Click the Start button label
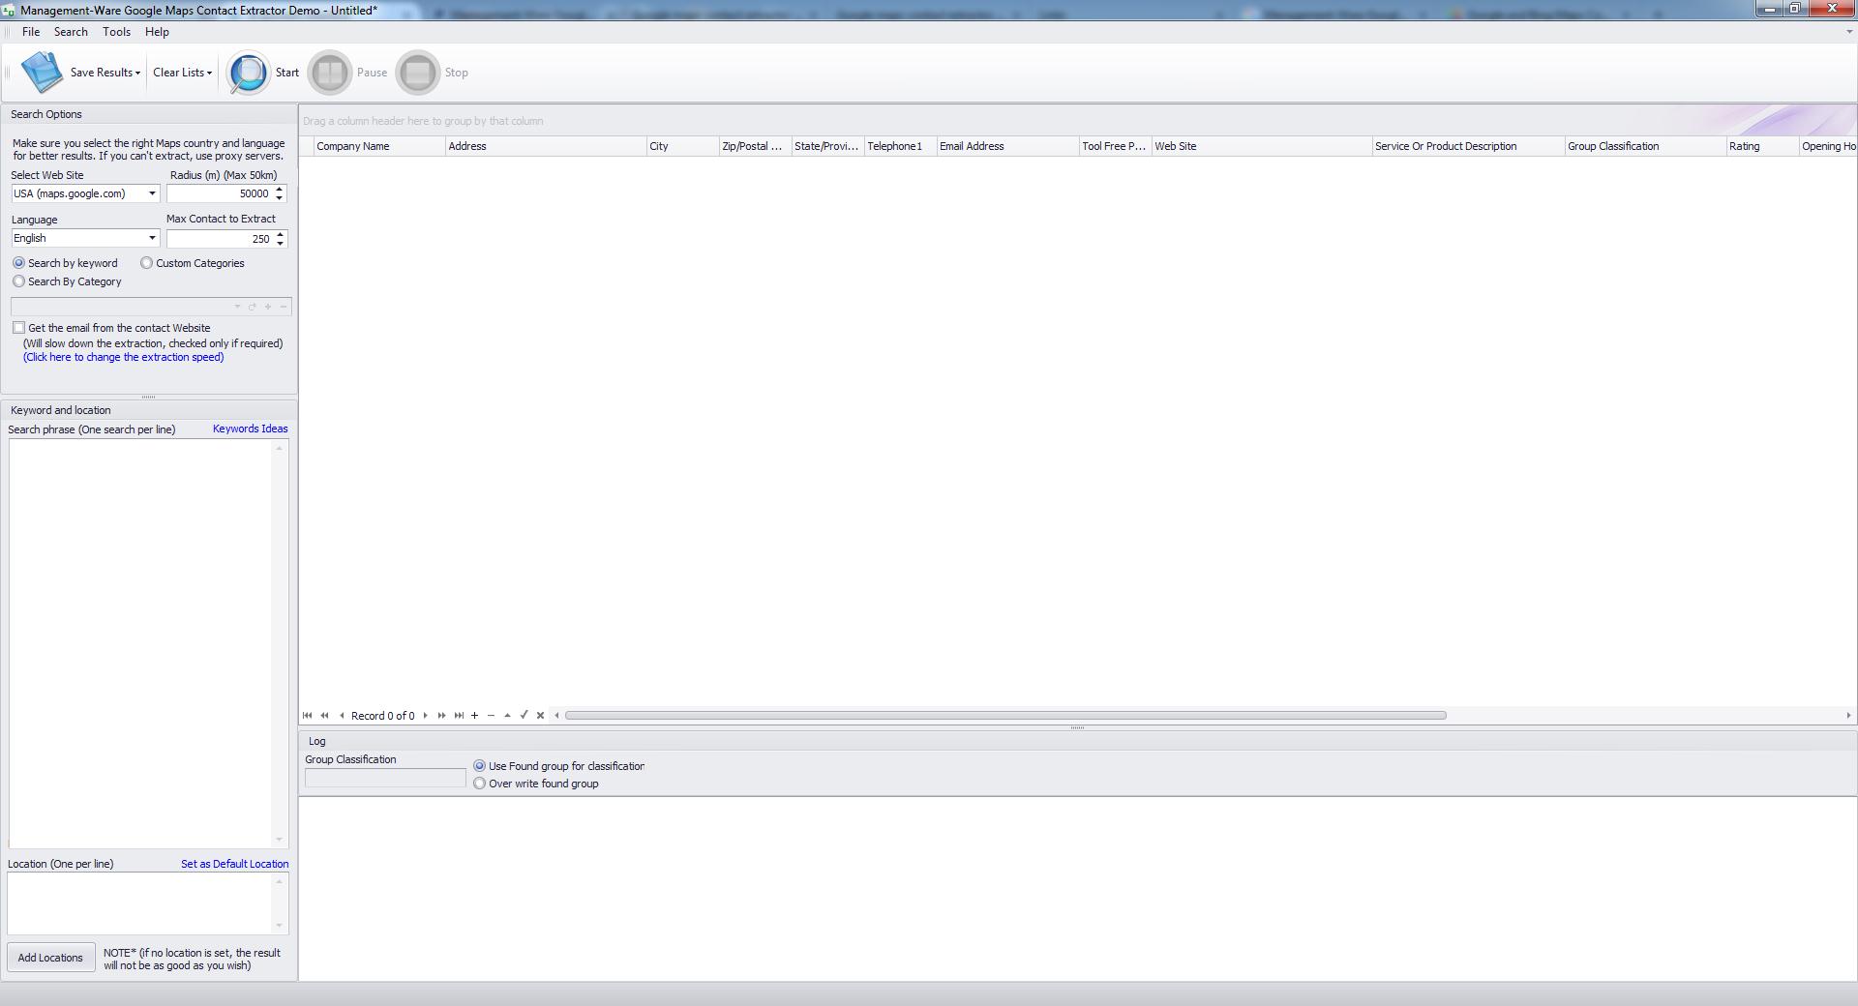 (287, 73)
